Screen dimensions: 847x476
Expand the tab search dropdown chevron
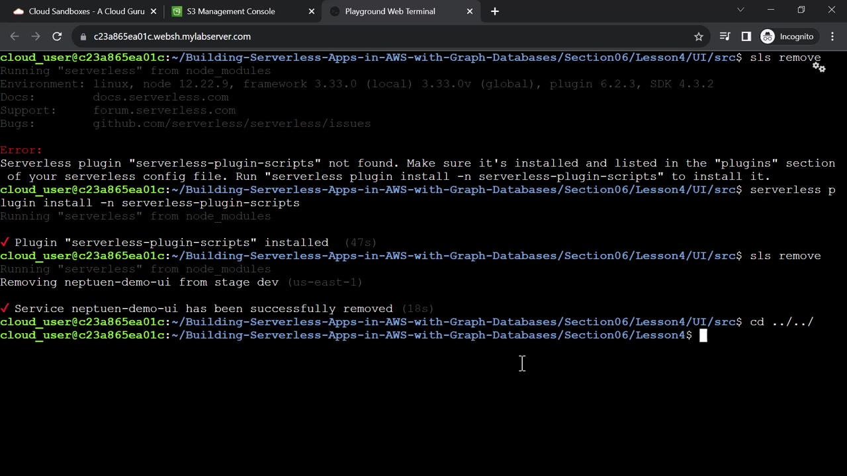point(740,10)
